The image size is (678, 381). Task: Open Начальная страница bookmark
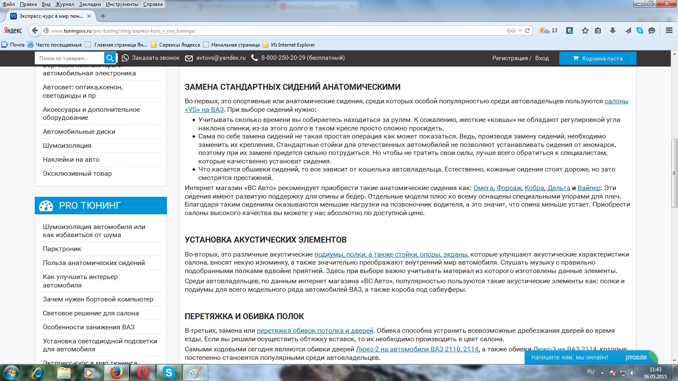[231, 44]
